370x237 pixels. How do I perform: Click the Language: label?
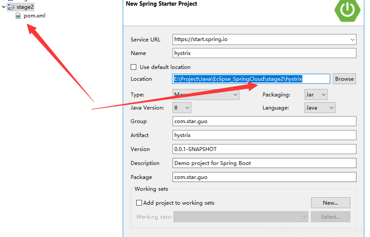[276, 108]
